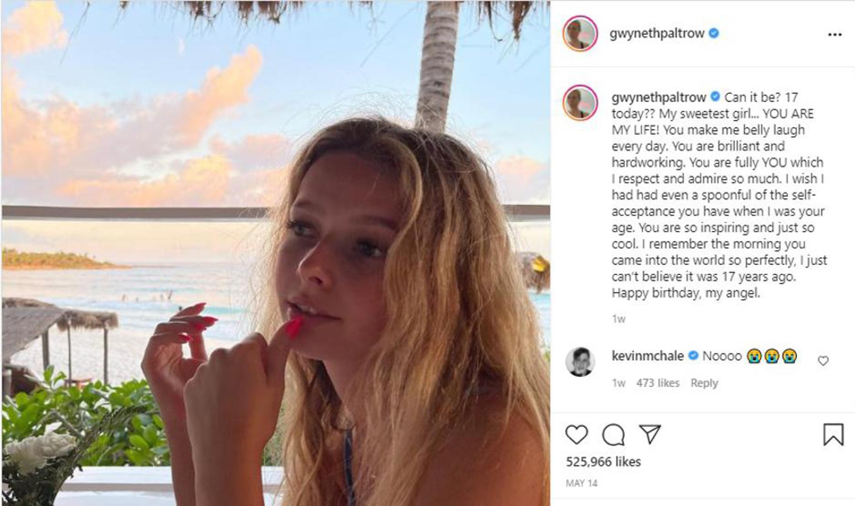Open gwynethpaltrow avatar beside the caption
The image size is (855, 506).
[x=580, y=103]
